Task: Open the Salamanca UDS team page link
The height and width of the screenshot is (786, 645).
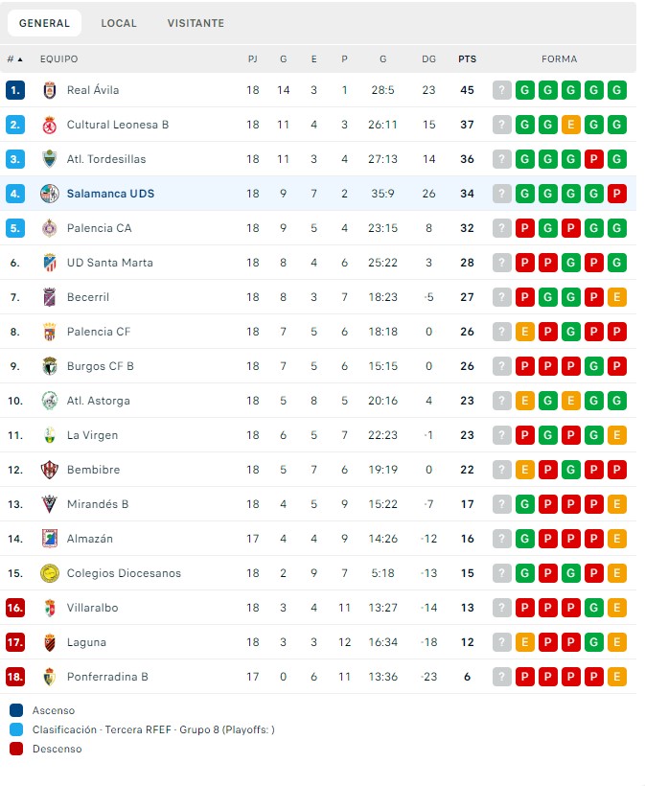Action: (110, 194)
